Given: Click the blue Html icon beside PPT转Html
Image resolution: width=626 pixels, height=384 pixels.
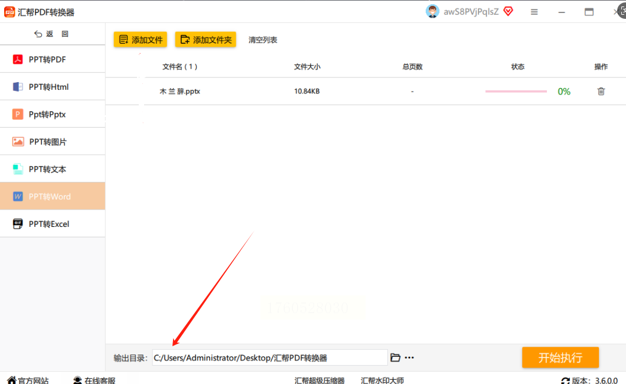Looking at the screenshot, I should pos(18,87).
